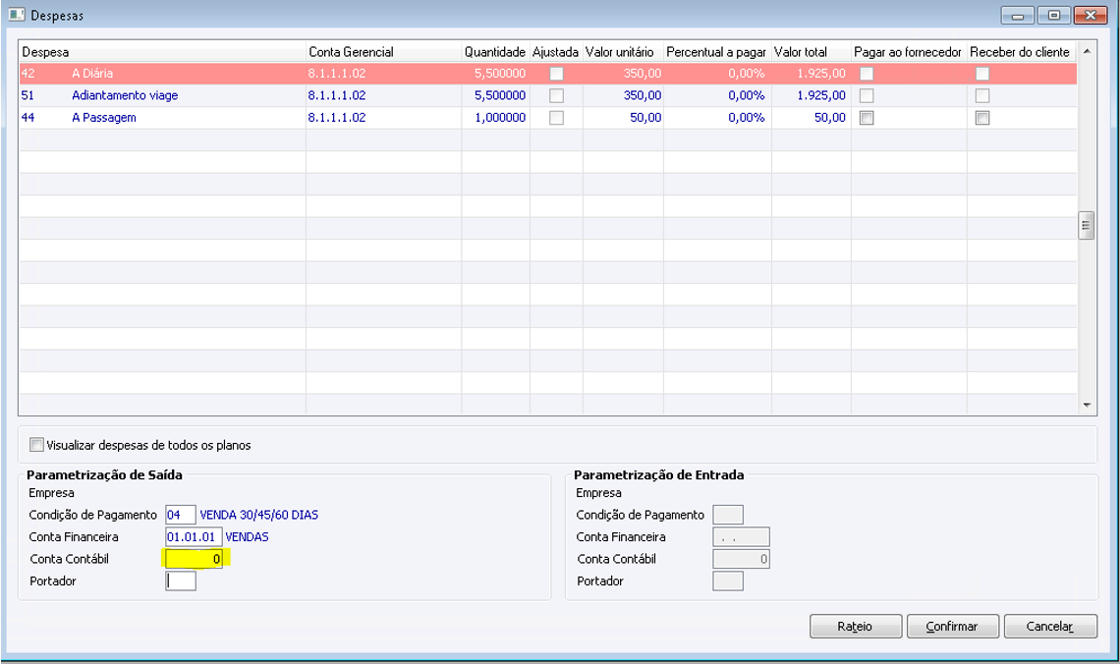Screen dimensions: 1120x664
Task: Click the Conta Gerencial column header
Action: 383,51
